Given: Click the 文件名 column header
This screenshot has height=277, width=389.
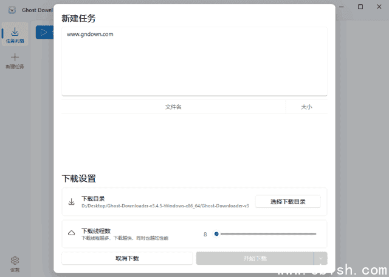Looking at the screenshot, I should click(173, 107).
